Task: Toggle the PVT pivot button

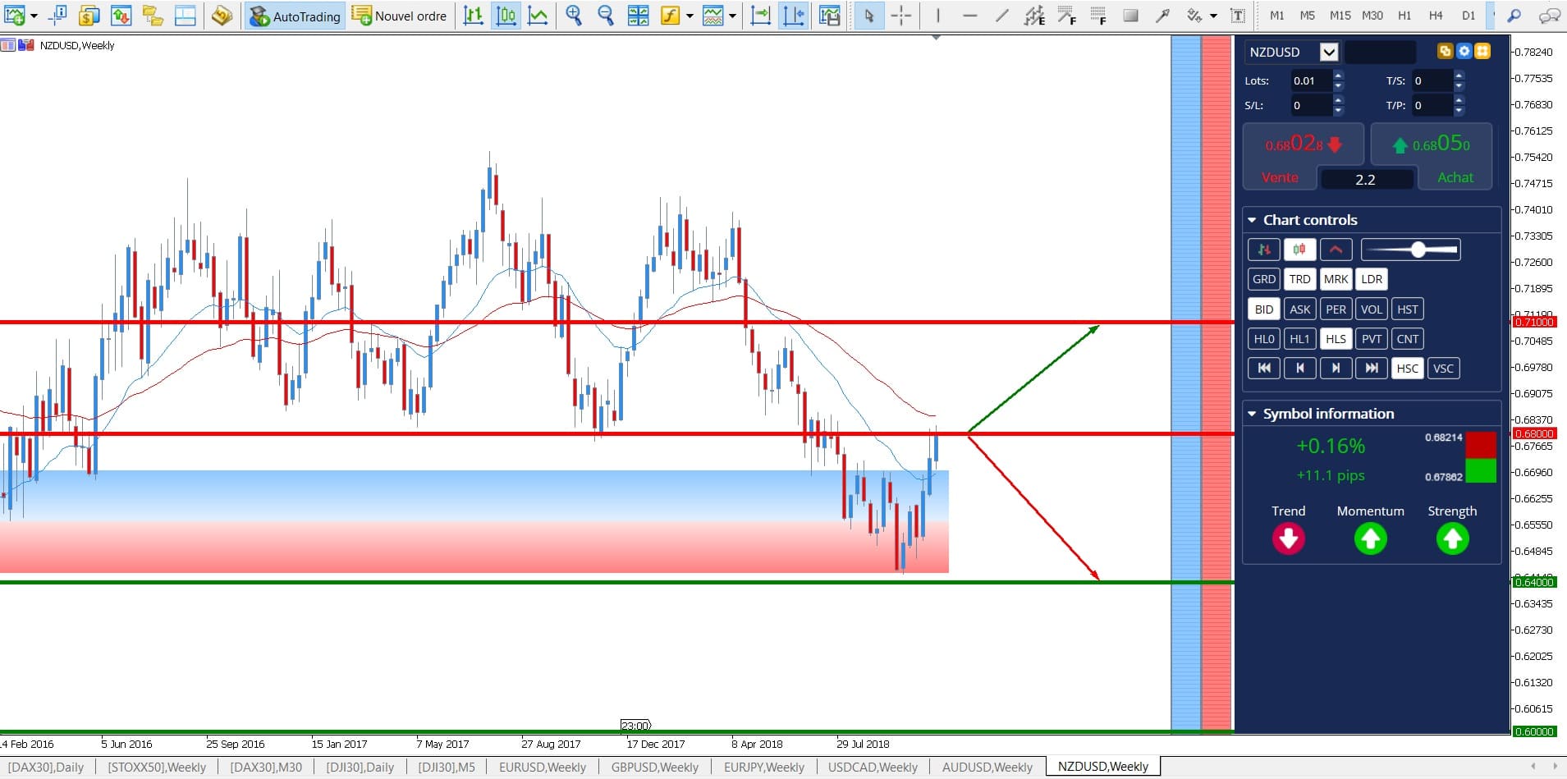Action: click(x=1372, y=339)
